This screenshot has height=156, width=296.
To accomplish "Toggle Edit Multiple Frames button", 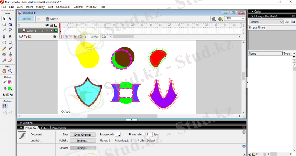I will pyautogui.click(x=75, y=37).
